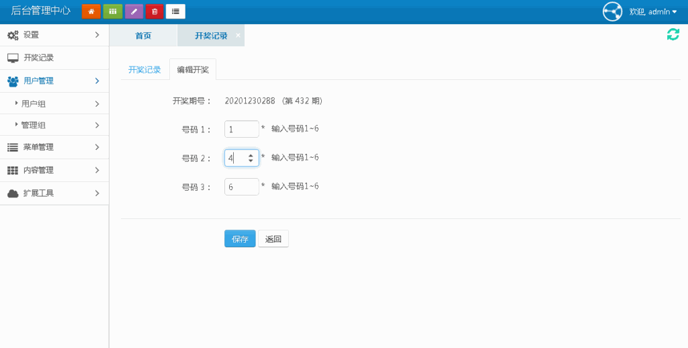Screen dimensions: 688x348
Task: Focus the 号码 3 input field
Action: (x=242, y=187)
